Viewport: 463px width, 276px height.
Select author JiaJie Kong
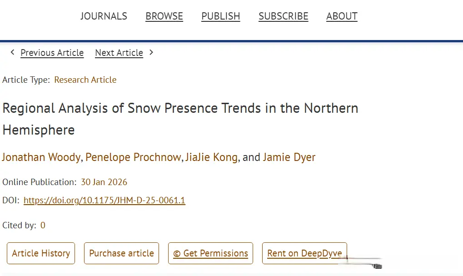(211, 157)
